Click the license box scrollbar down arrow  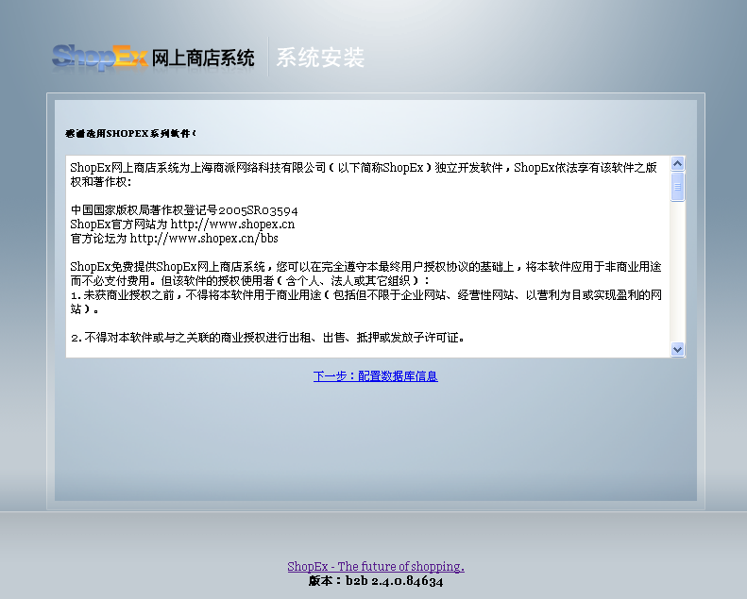(677, 349)
